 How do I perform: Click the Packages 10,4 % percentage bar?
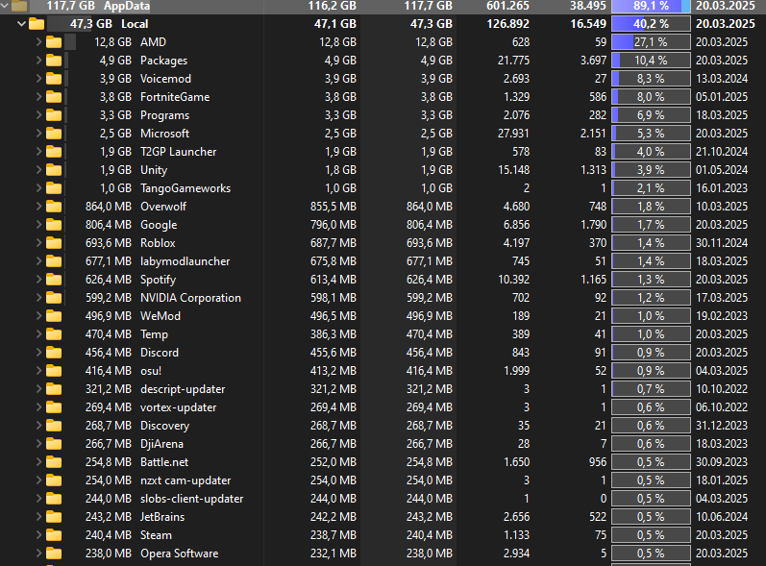tap(651, 61)
